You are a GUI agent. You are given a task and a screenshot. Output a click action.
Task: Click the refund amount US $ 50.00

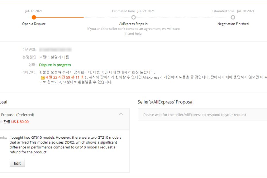[x=20, y=122]
